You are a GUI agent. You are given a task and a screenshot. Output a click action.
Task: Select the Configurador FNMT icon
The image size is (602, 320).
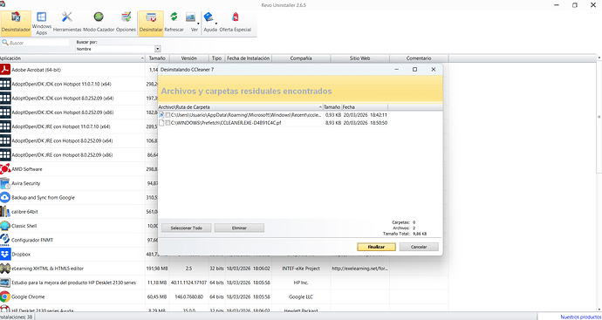click(5, 240)
